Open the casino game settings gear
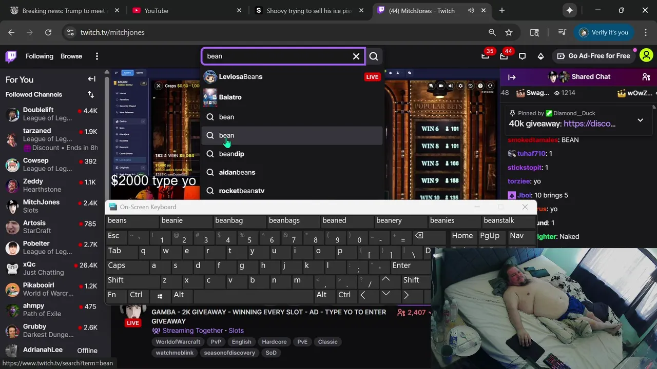Viewport: 657px width, 369px height. tap(460, 86)
